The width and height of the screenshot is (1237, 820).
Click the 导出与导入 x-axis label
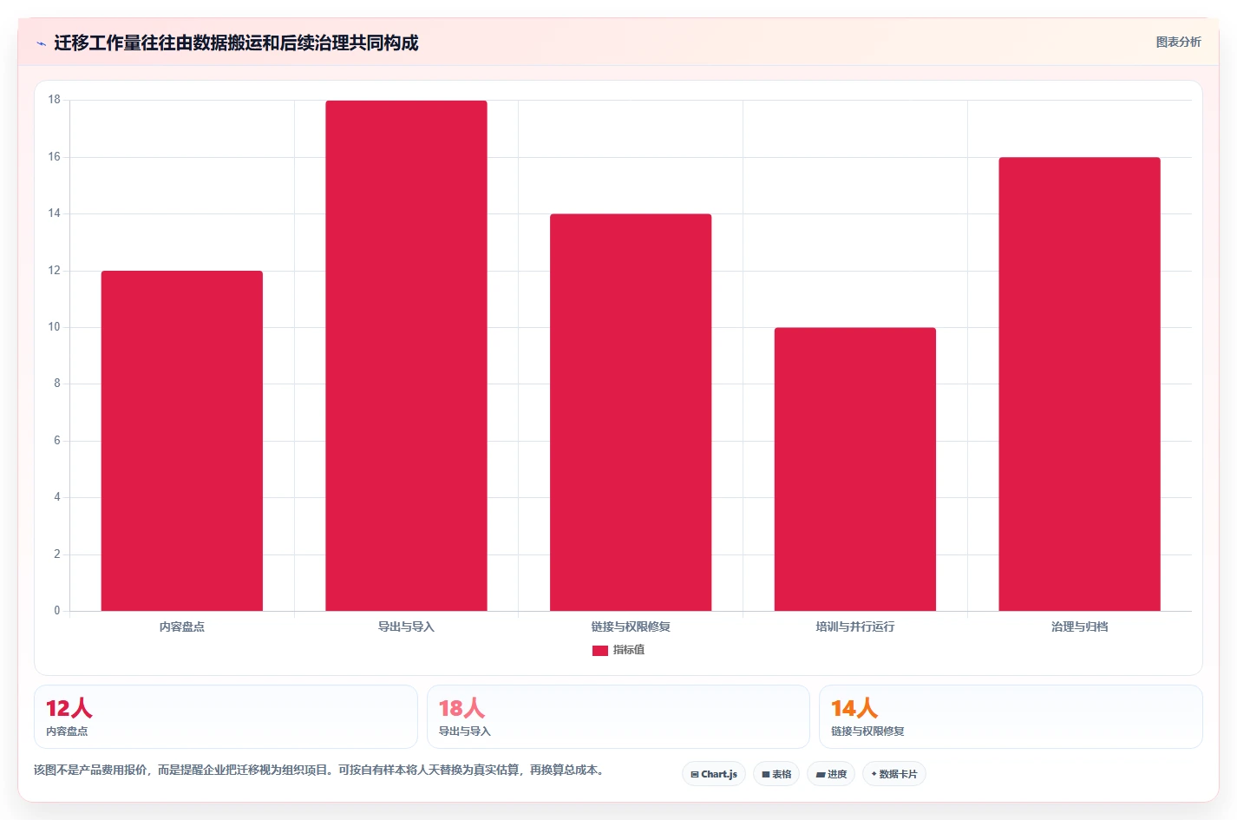[x=406, y=626]
